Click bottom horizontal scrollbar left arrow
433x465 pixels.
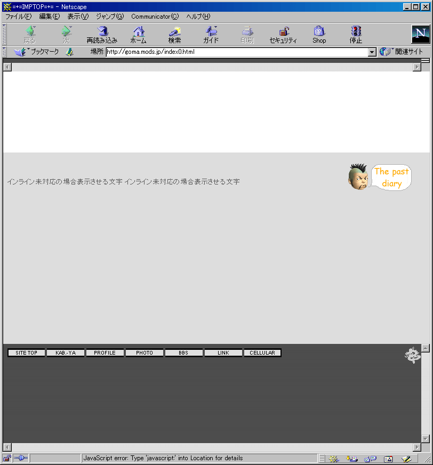click(x=7, y=447)
